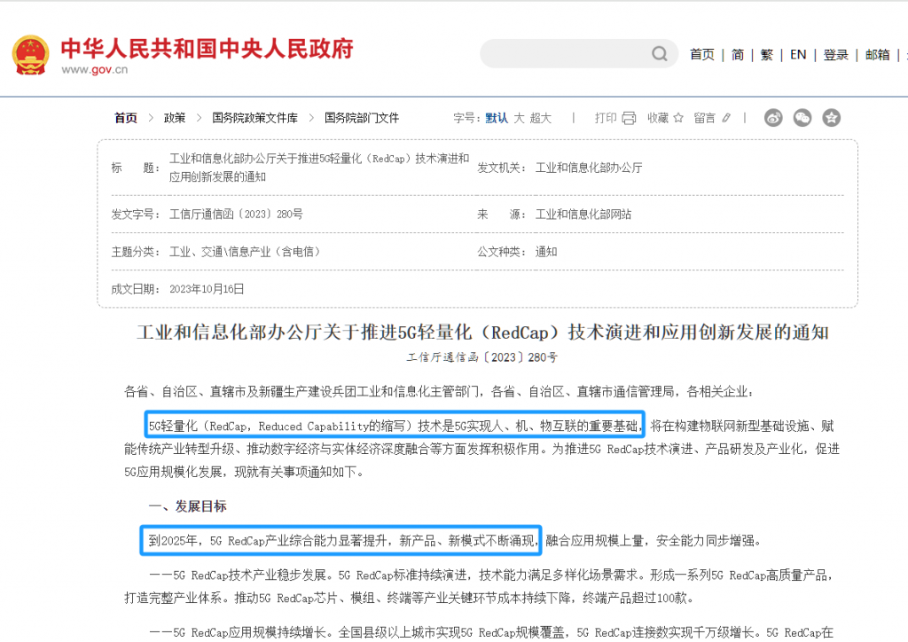This screenshot has height=642, width=908.
Task: Set font size to 默认
Action: (497, 118)
